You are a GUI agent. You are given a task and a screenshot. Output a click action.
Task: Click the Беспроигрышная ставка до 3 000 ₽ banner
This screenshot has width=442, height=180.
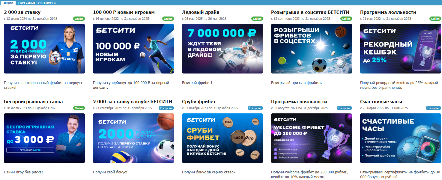coord(44,138)
